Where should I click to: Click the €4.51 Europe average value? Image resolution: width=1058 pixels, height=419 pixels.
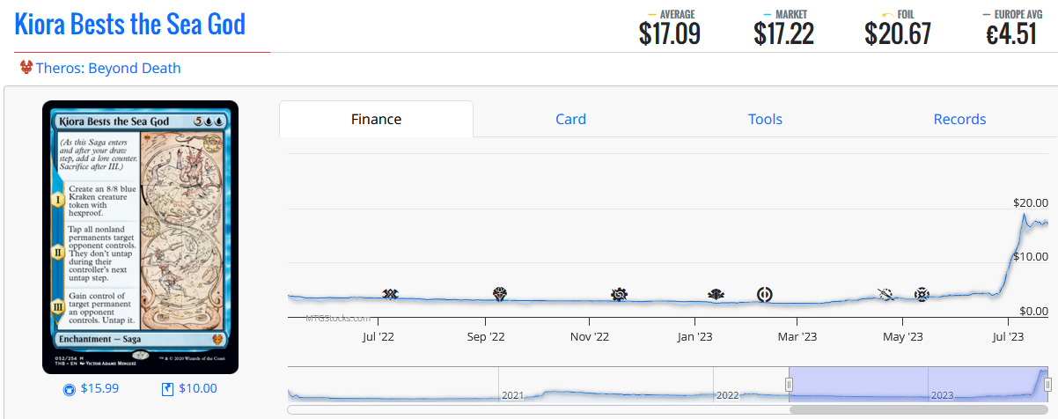(x=1011, y=33)
